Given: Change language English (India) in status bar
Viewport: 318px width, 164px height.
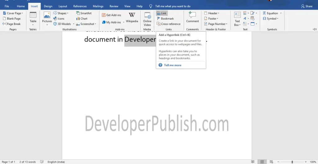Looking at the screenshot, I should pos(56,162).
